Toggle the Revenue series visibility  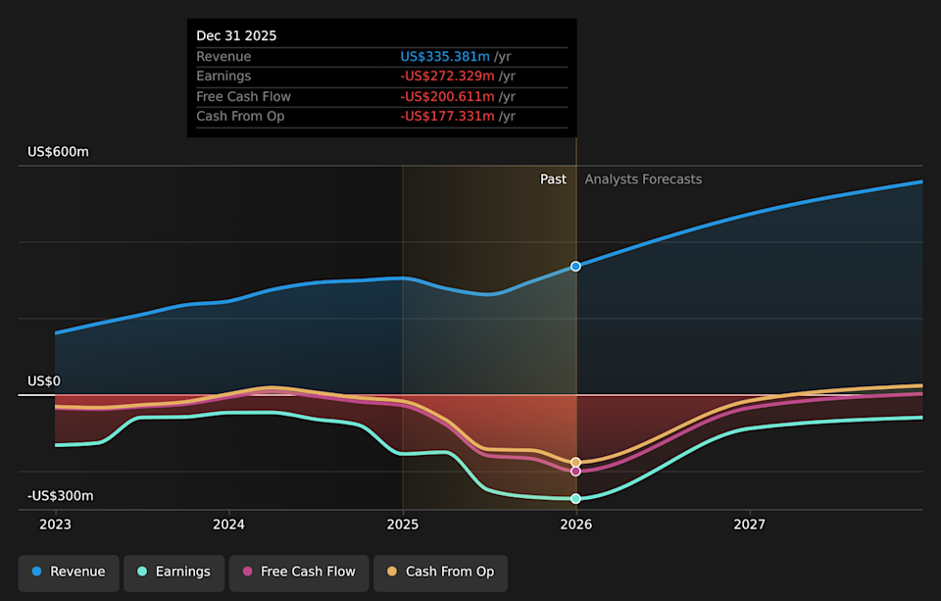click(68, 572)
